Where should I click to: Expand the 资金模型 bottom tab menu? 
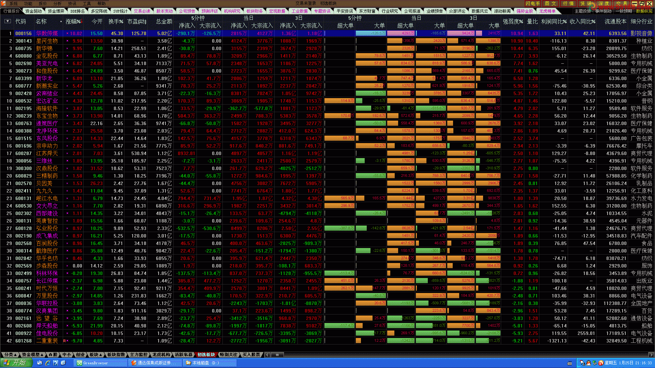33,355
